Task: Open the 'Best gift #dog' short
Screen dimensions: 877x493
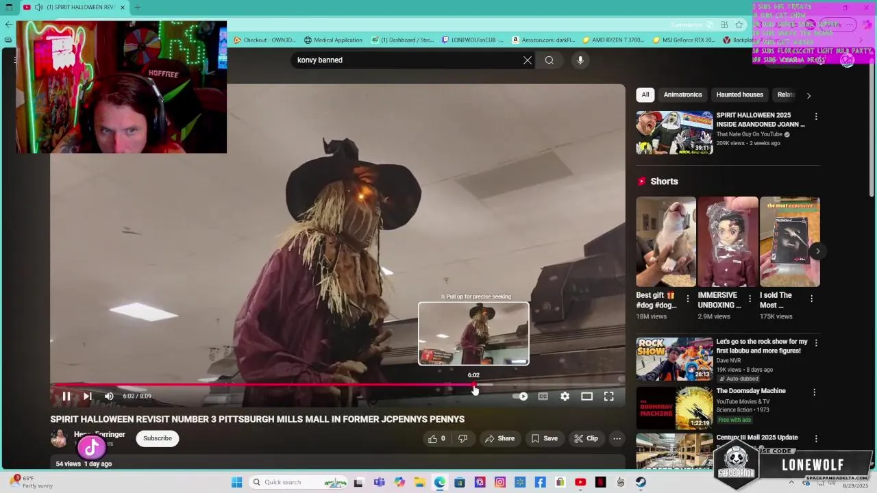Action: 665,242
